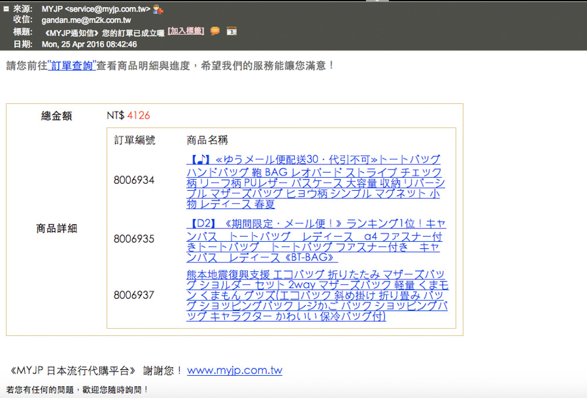The width and height of the screenshot is (587, 398).
Task: Click the 商品名稱 column header
Action: click(x=207, y=140)
